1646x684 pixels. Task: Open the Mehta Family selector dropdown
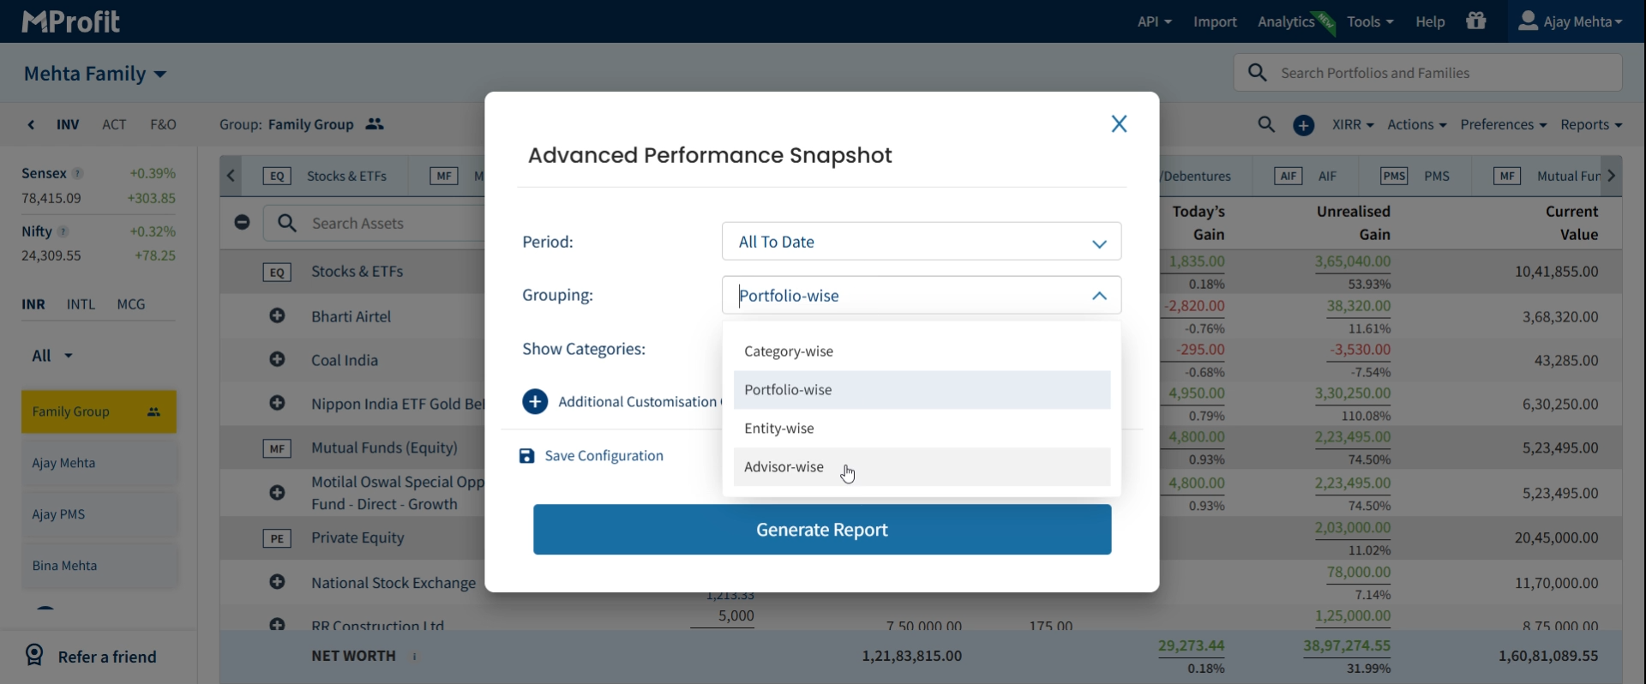pyautogui.click(x=95, y=74)
